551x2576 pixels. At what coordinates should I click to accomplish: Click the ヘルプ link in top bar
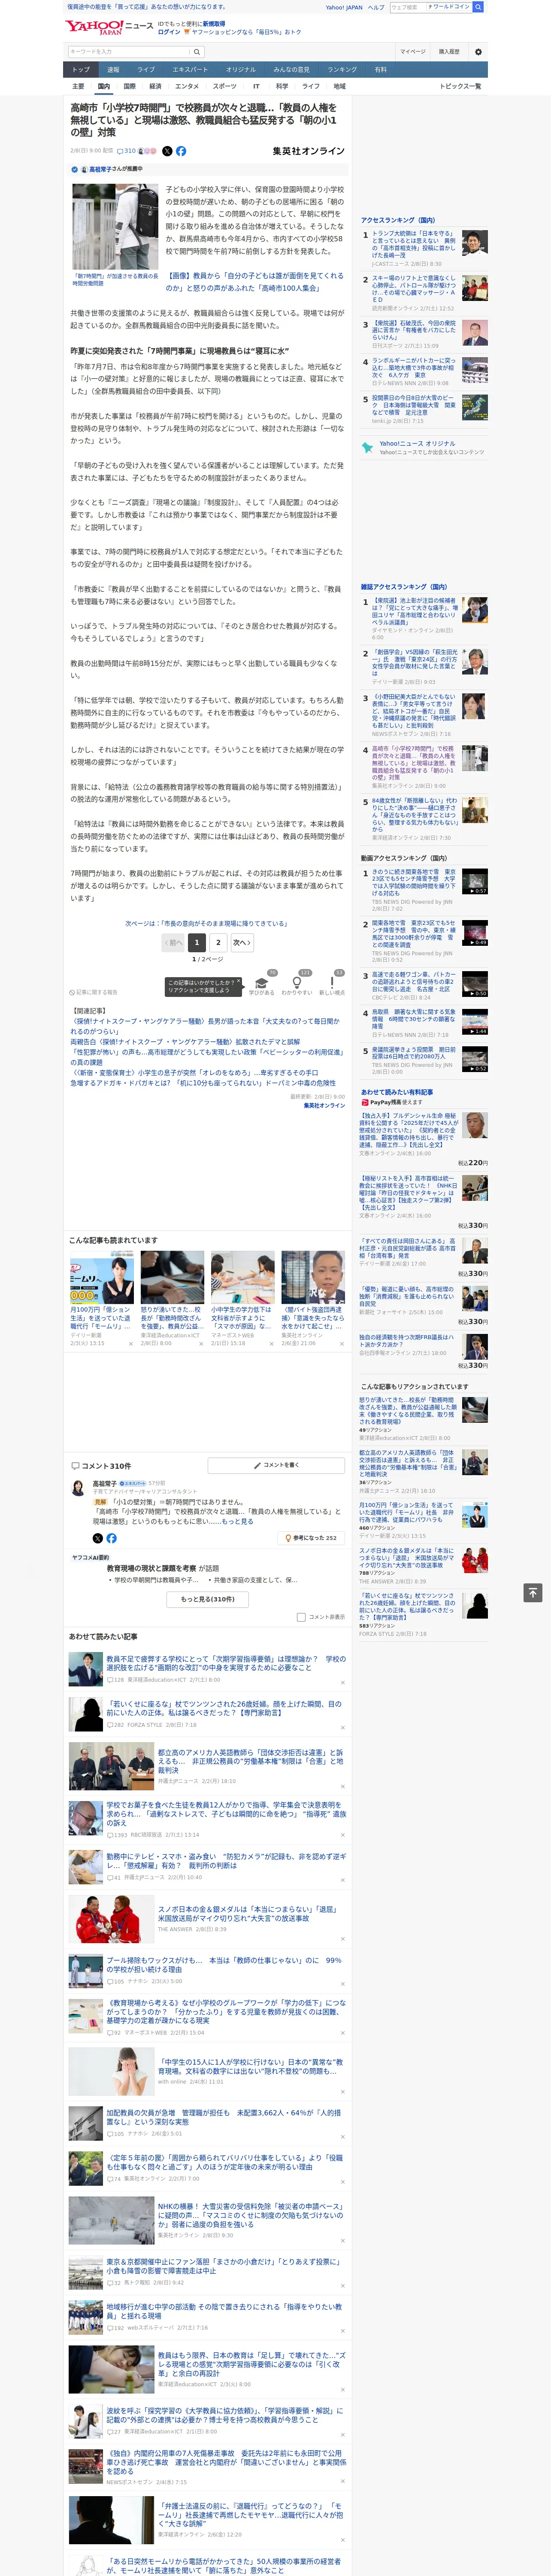(x=375, y=7)
